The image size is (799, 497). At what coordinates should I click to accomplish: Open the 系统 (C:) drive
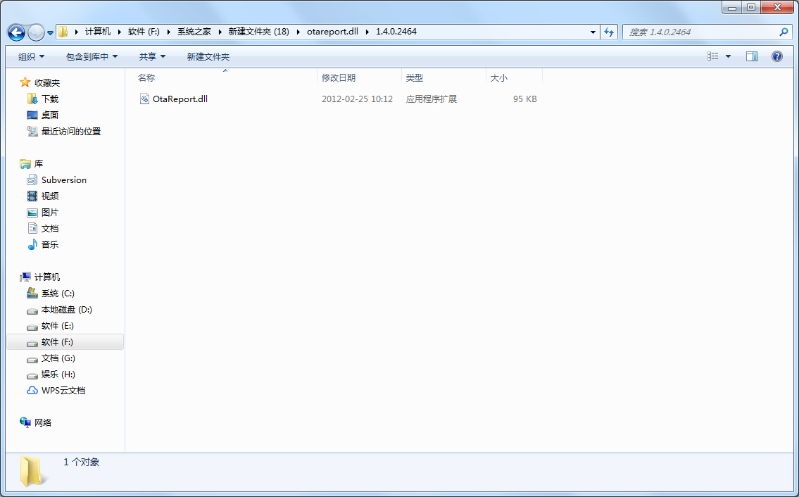click(57, 294)
